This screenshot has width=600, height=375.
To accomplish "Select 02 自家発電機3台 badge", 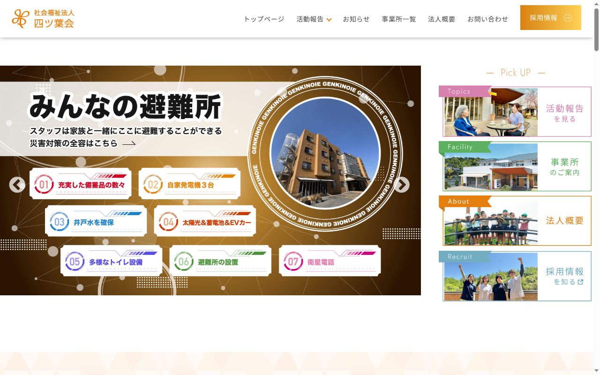I will [189, 184].
